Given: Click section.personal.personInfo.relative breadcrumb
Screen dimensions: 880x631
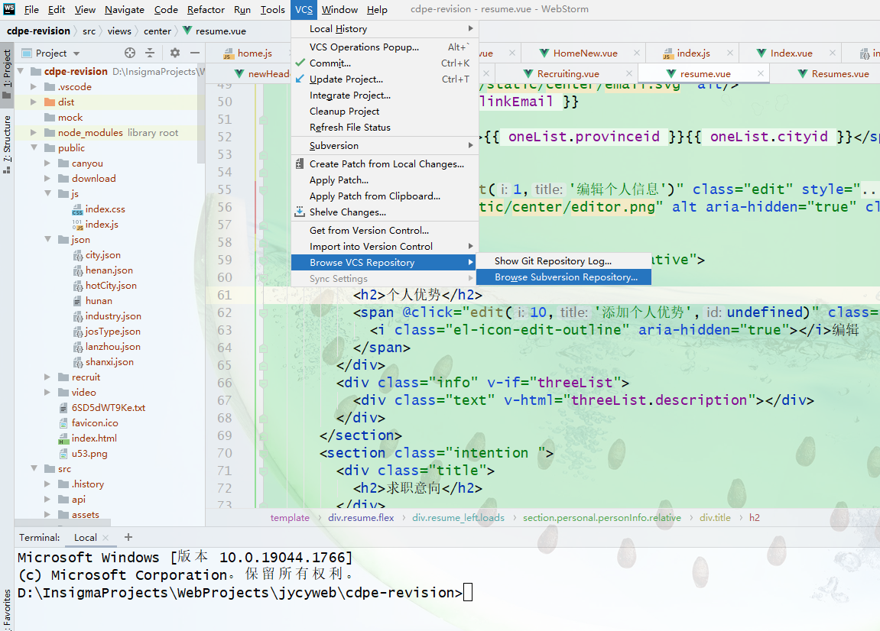Looking at the screenshot, I should click(602, 518).
